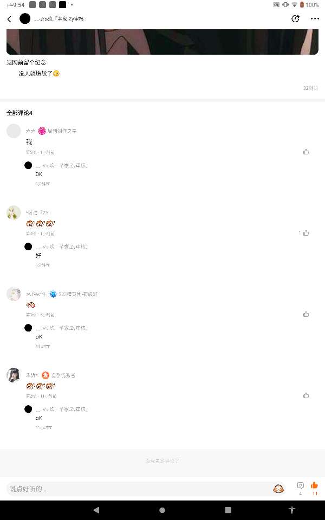Tap the post image banner
This screenshot has width=325, height=520.
(162, 42)
